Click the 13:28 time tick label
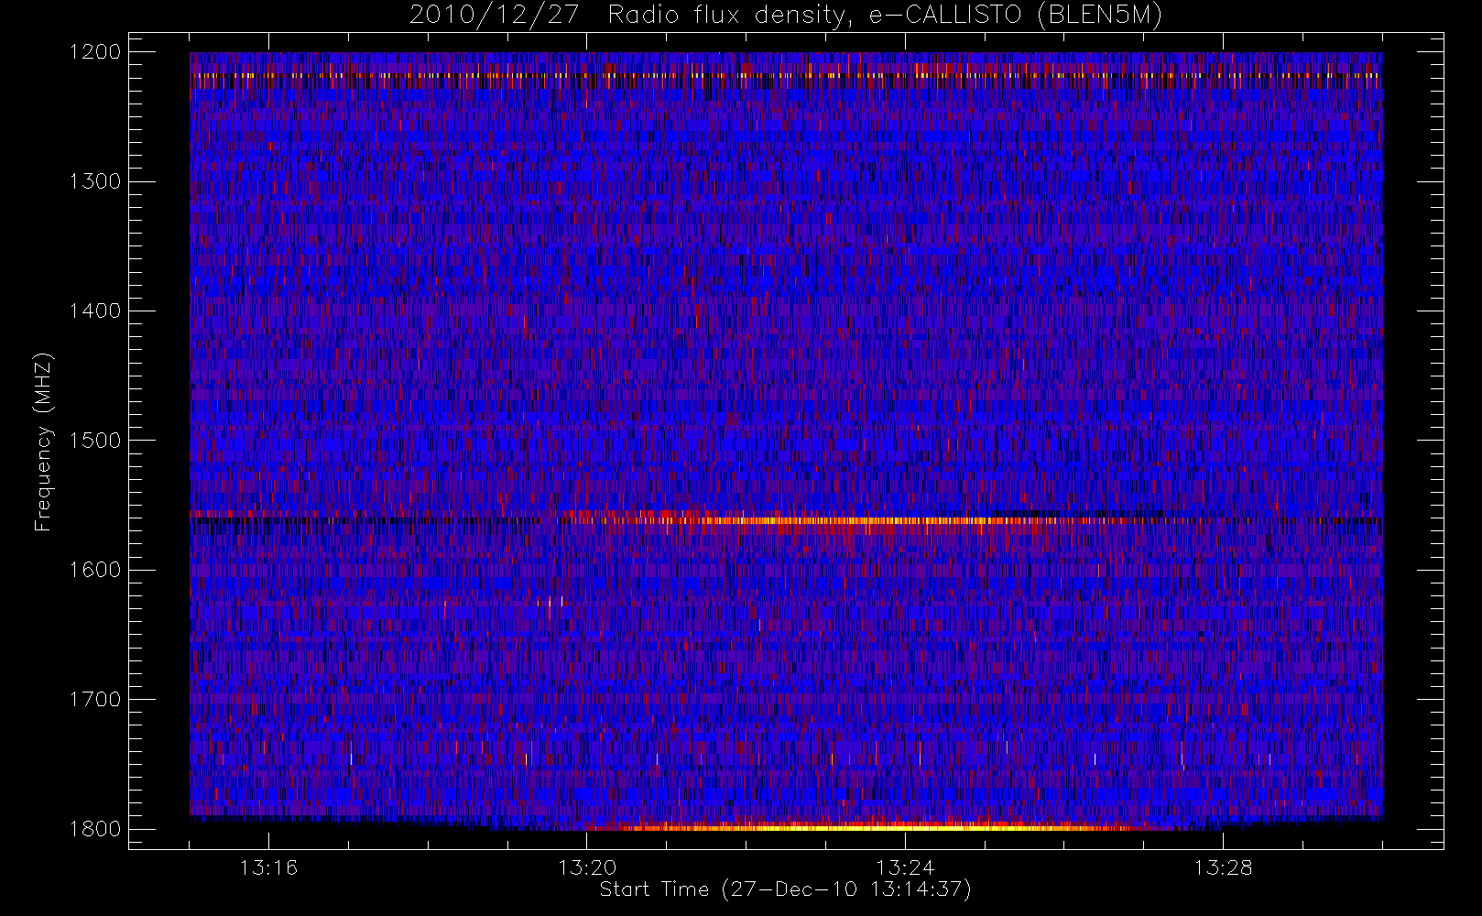The height and width of the screenshot is (916, 1482). click(1223, 867)
